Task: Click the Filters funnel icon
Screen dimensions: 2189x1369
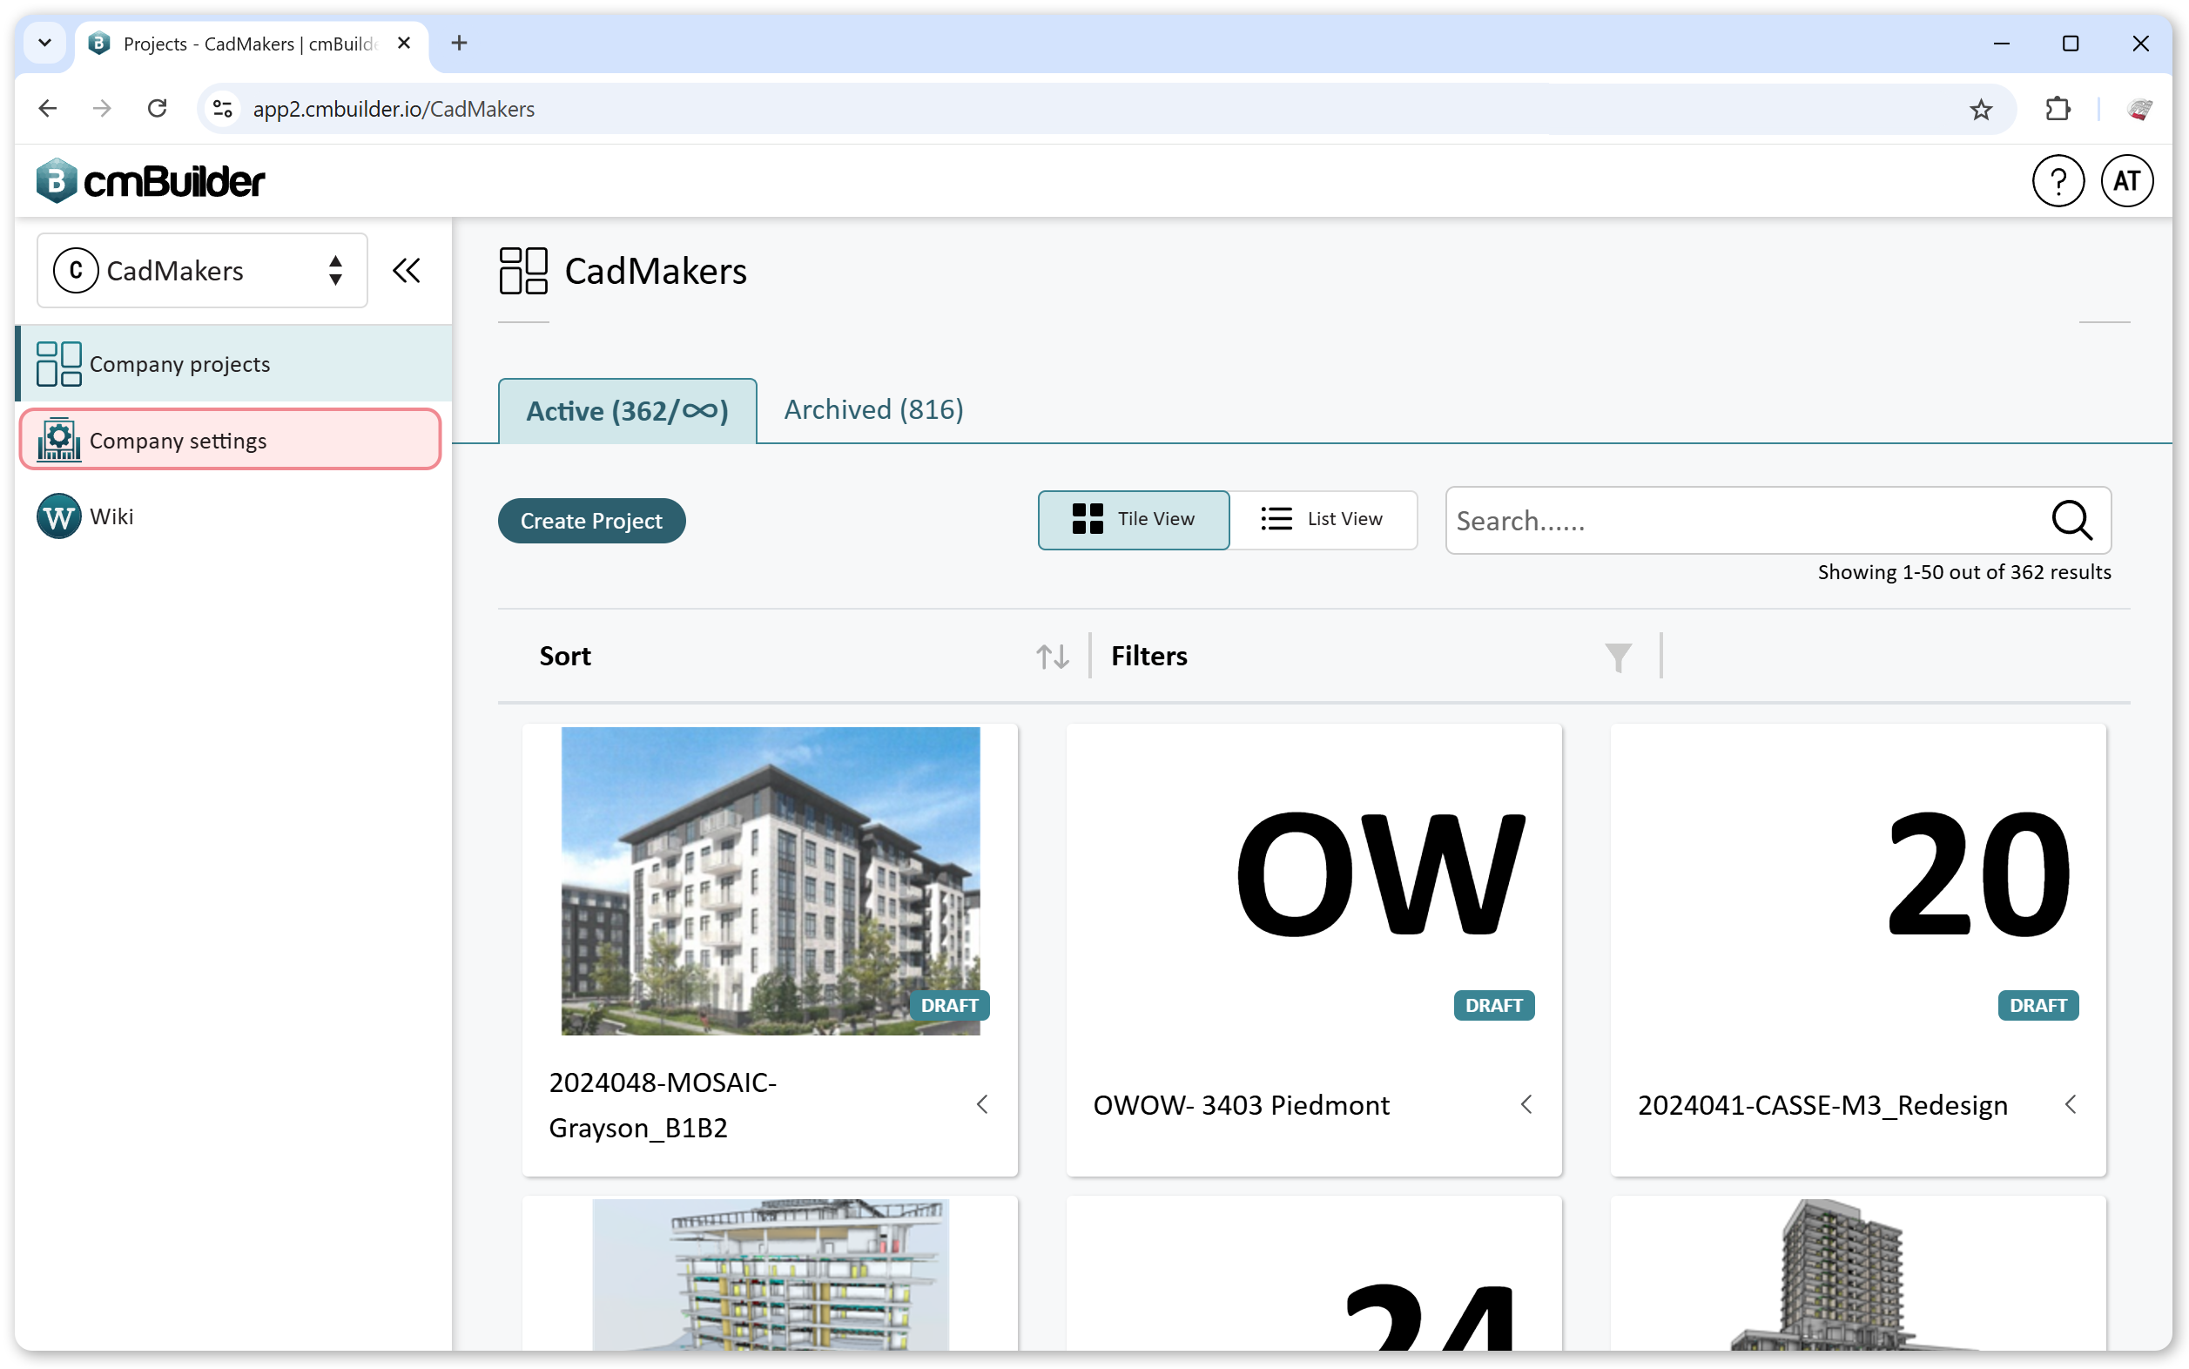Action: (x=1617, y=657)
